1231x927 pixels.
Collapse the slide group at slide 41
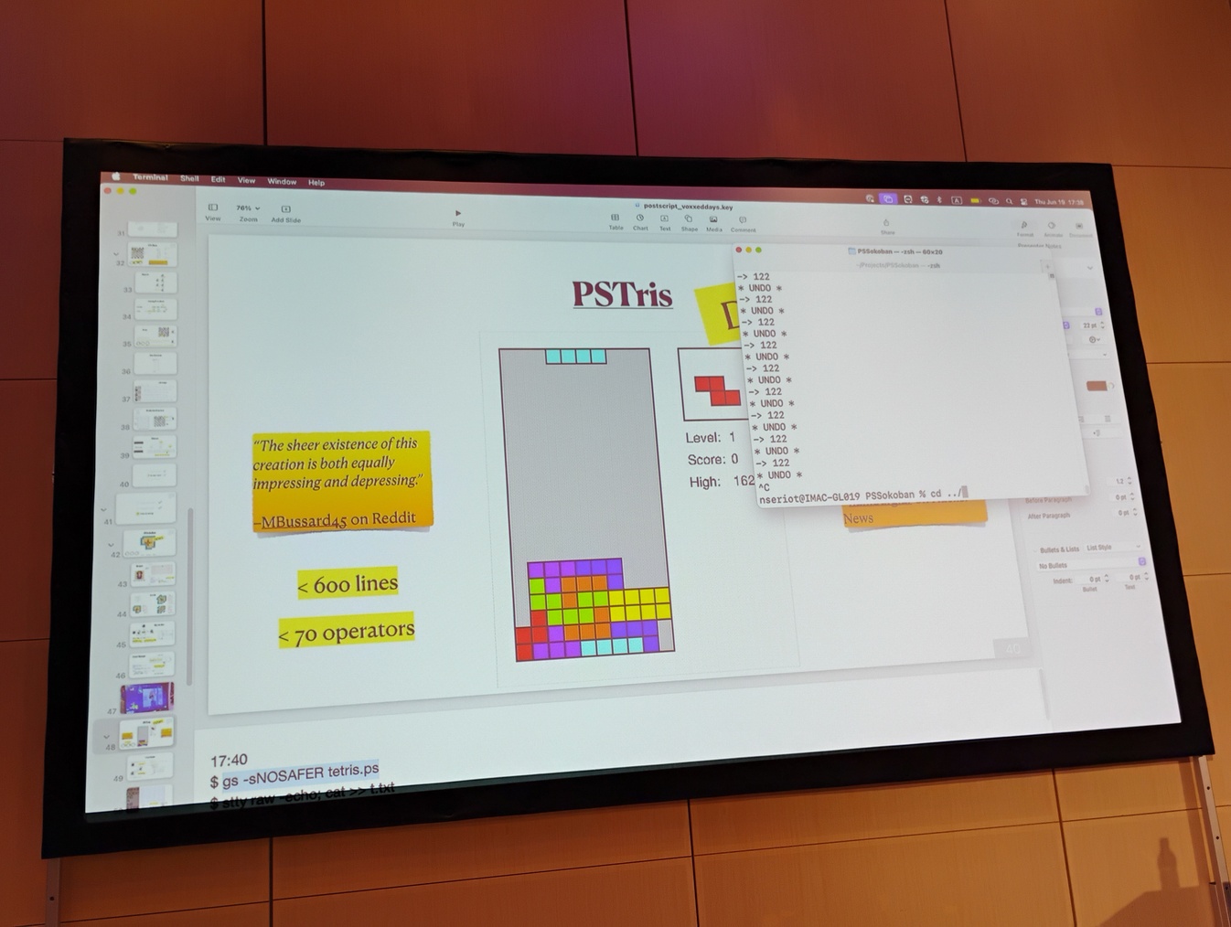[x=103, y=509]
